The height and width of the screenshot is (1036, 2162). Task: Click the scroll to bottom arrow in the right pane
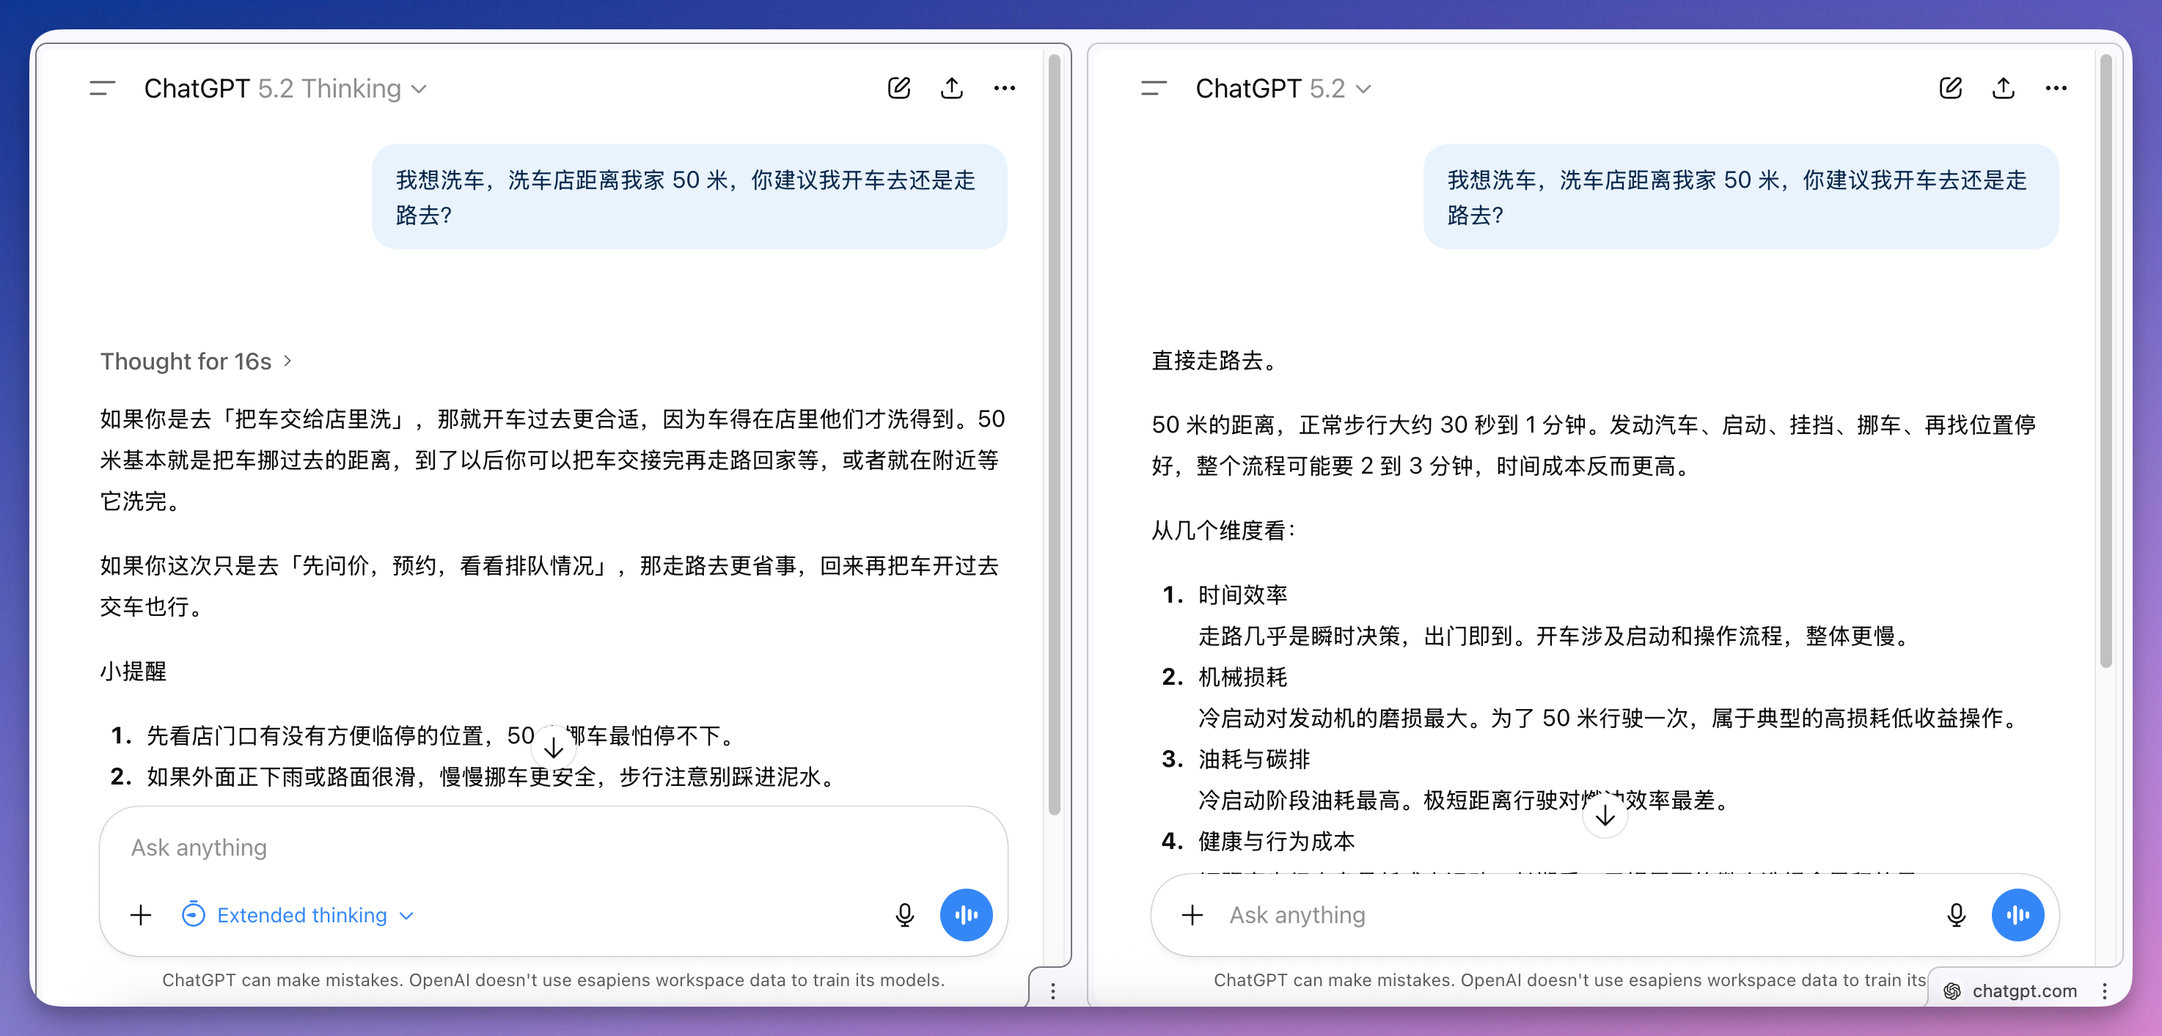(x=1604, y=815)
